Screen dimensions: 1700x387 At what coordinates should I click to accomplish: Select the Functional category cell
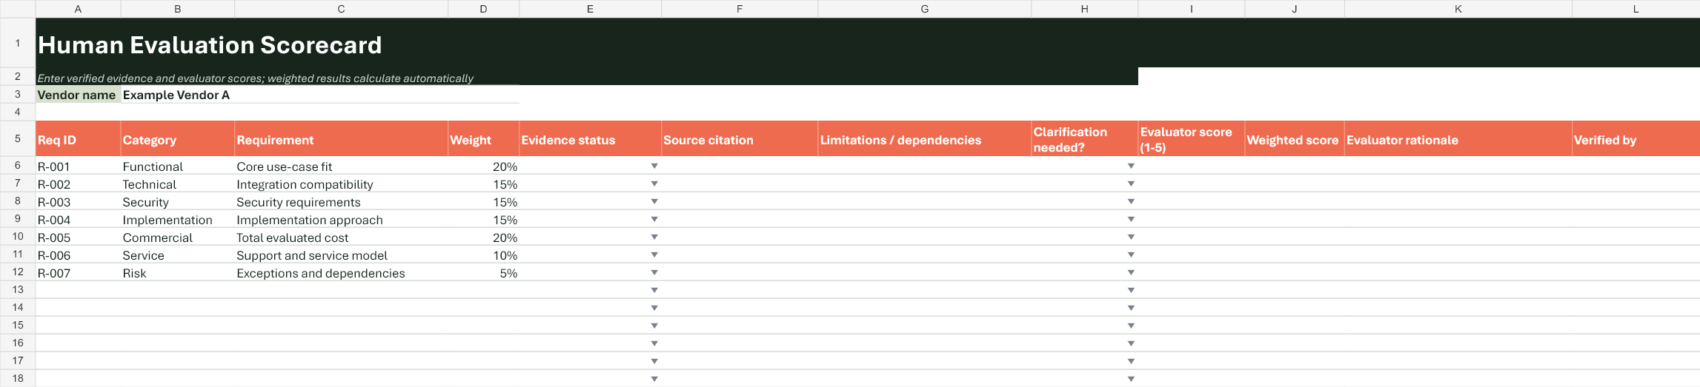pyautogui.click(x=178, y=166)
